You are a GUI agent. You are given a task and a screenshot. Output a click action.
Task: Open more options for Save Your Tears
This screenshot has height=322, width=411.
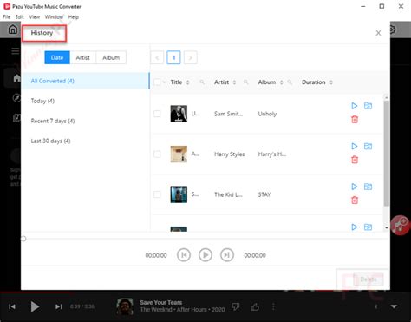coord(273,306)
